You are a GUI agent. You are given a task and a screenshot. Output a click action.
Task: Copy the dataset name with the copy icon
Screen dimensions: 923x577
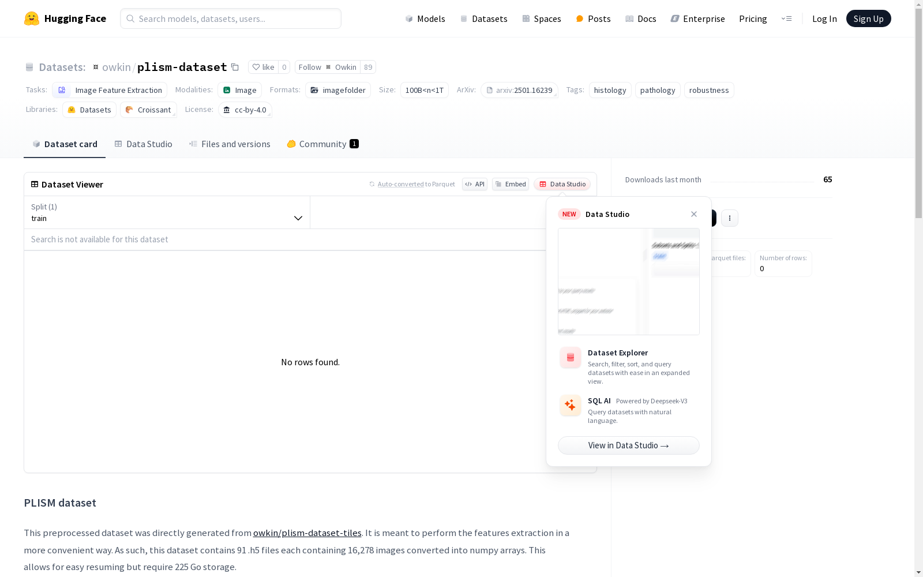[x=235, y=67]
